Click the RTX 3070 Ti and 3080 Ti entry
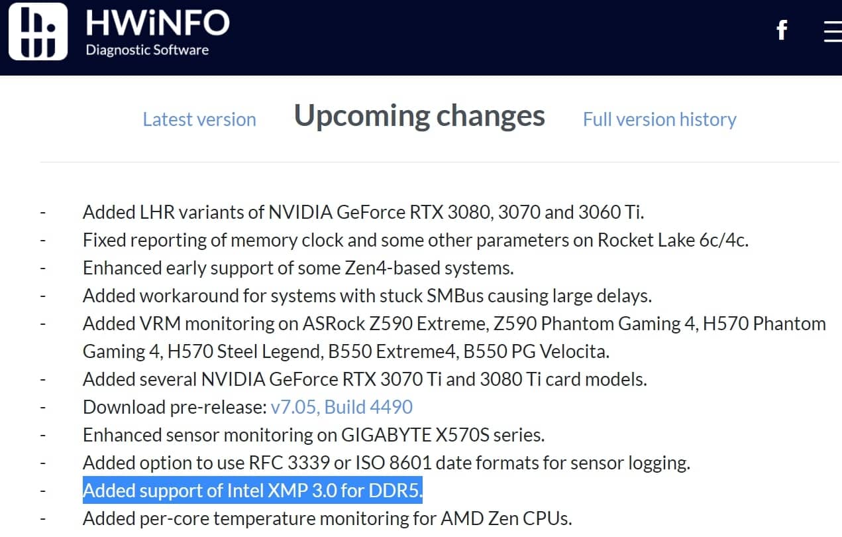 tap(364, 379)
